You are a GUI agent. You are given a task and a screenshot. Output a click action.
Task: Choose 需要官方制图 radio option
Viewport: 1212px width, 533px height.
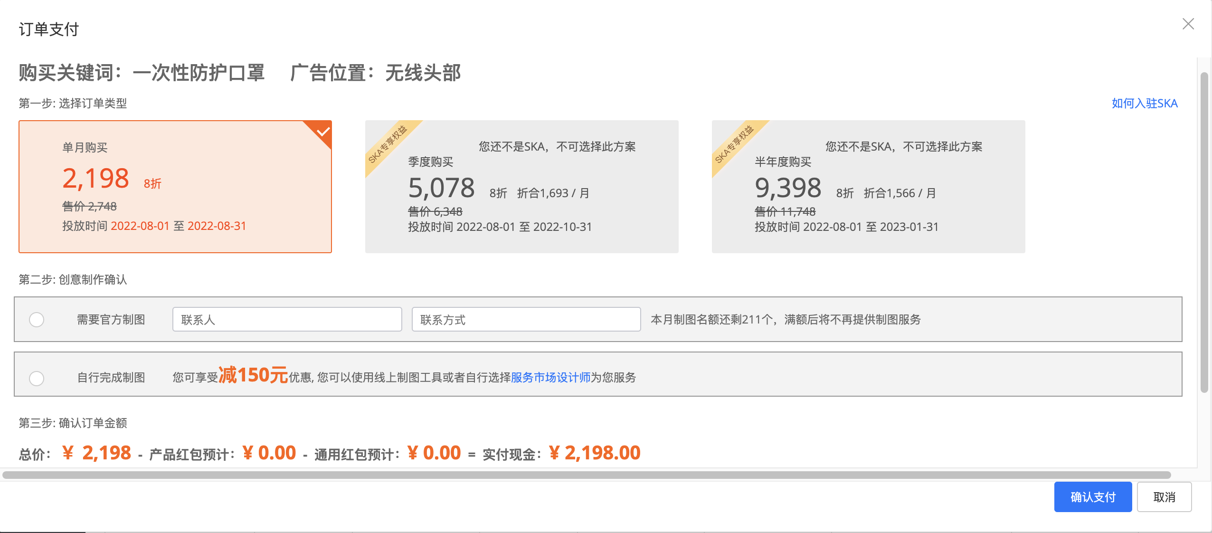37,320
